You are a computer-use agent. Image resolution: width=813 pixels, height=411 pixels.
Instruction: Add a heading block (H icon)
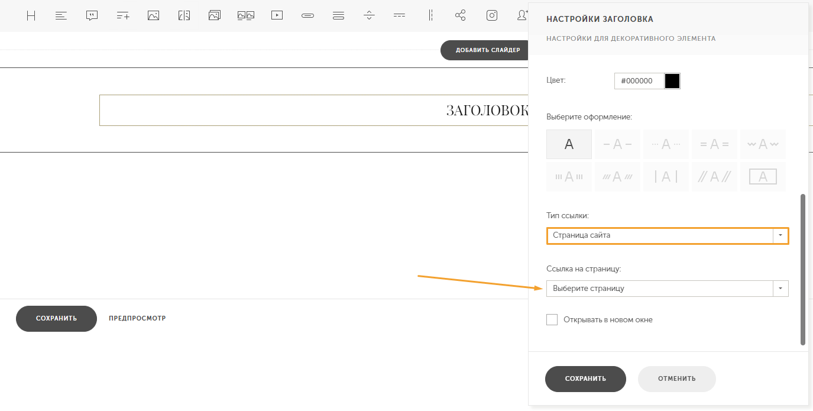pyautogui.click(x=31, y=16)
